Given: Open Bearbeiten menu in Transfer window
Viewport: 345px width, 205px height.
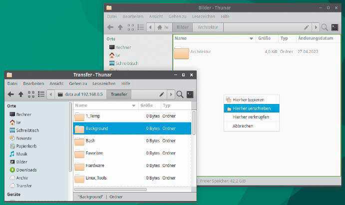Looking at the screenshot, I should tap(33, 83).
